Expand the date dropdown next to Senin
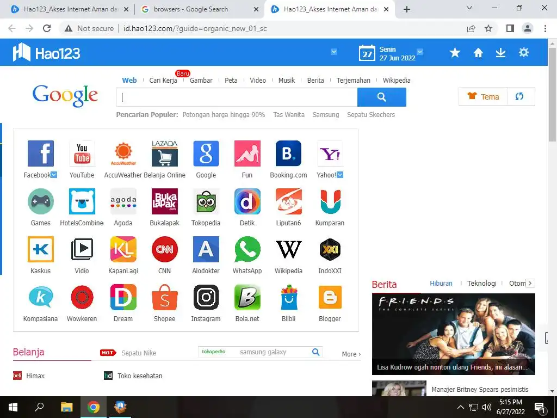This screenshot has width=557, height=418. pos(420,52)
